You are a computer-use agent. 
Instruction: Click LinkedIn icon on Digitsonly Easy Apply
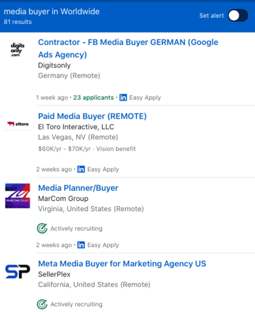click(x=123, y=97)
